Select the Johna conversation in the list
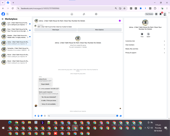This screenshot has height=136, width=170. pyautogui.click(x=16, y=43)
